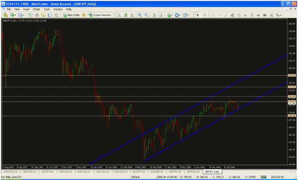The width and height of the screenshot is (298, 180).
Task: Select the GBPJPY,Daily chart tab
Action: tap(212, 171)
